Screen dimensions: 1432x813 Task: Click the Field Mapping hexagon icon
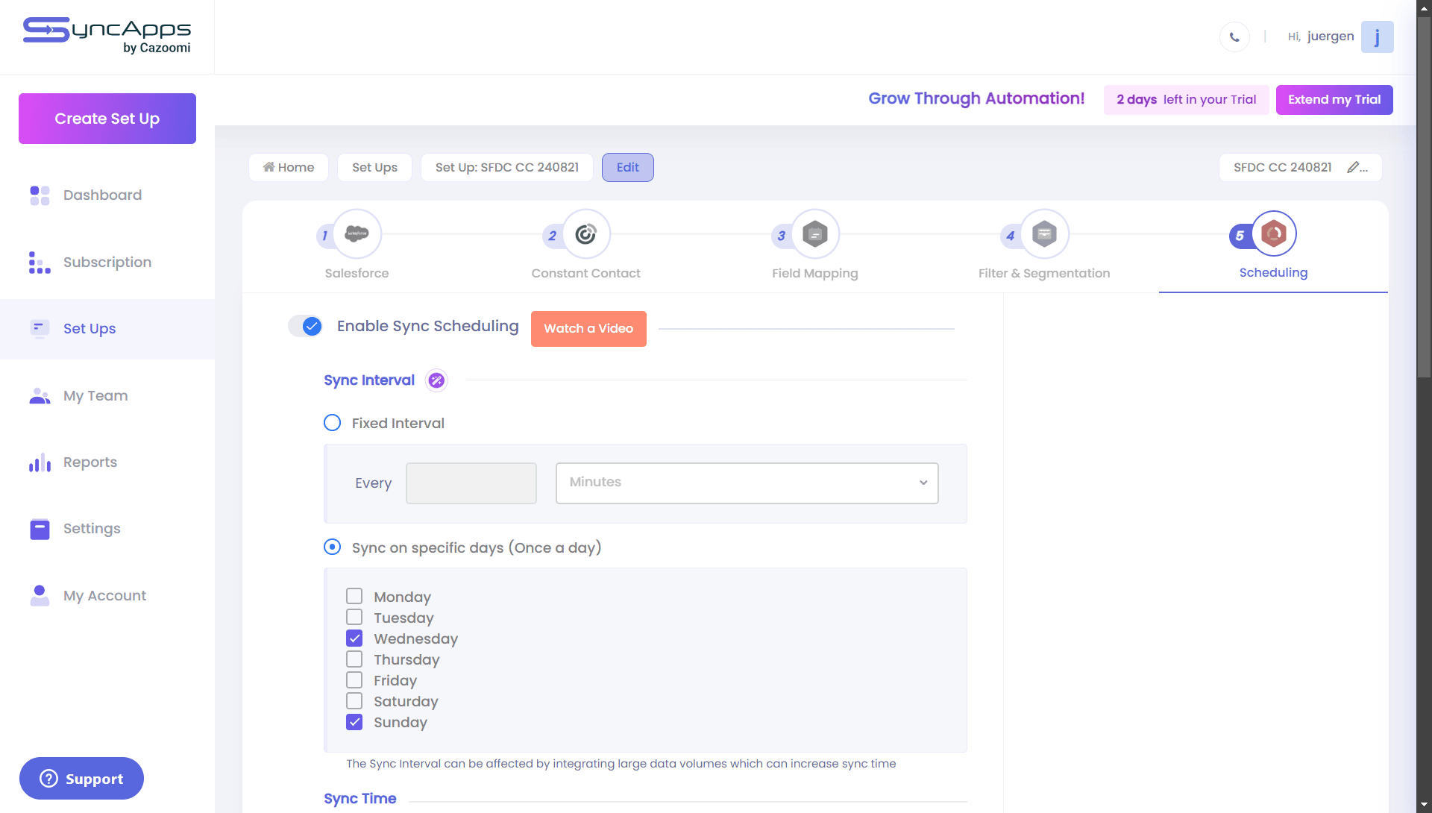(815, 234)
